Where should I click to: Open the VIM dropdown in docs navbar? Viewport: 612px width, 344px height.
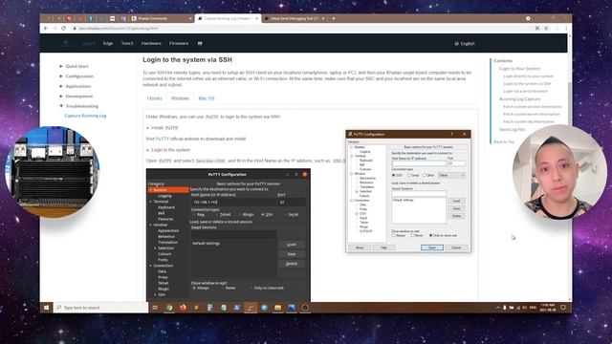89,43
